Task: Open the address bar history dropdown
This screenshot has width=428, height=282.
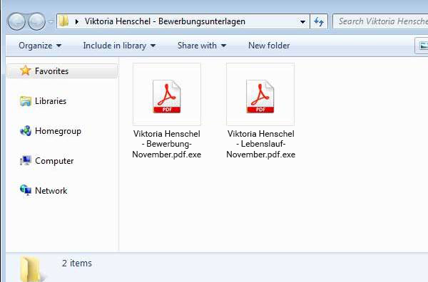Action: 302,21
